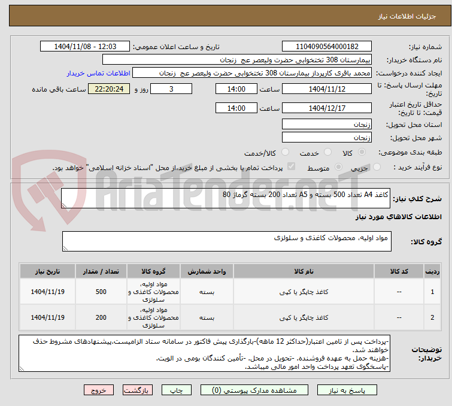The image size is (452, 406).
Task: Click quantity 200 in row 2
Action: pyautogui.click(x=101, y=317)
